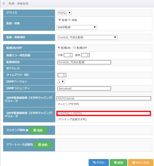Image resolution: width=154 pixels, height=166 pixels.
Task: Click help question mark icon next to マッチング検知
Action: [x=27, y=130]
